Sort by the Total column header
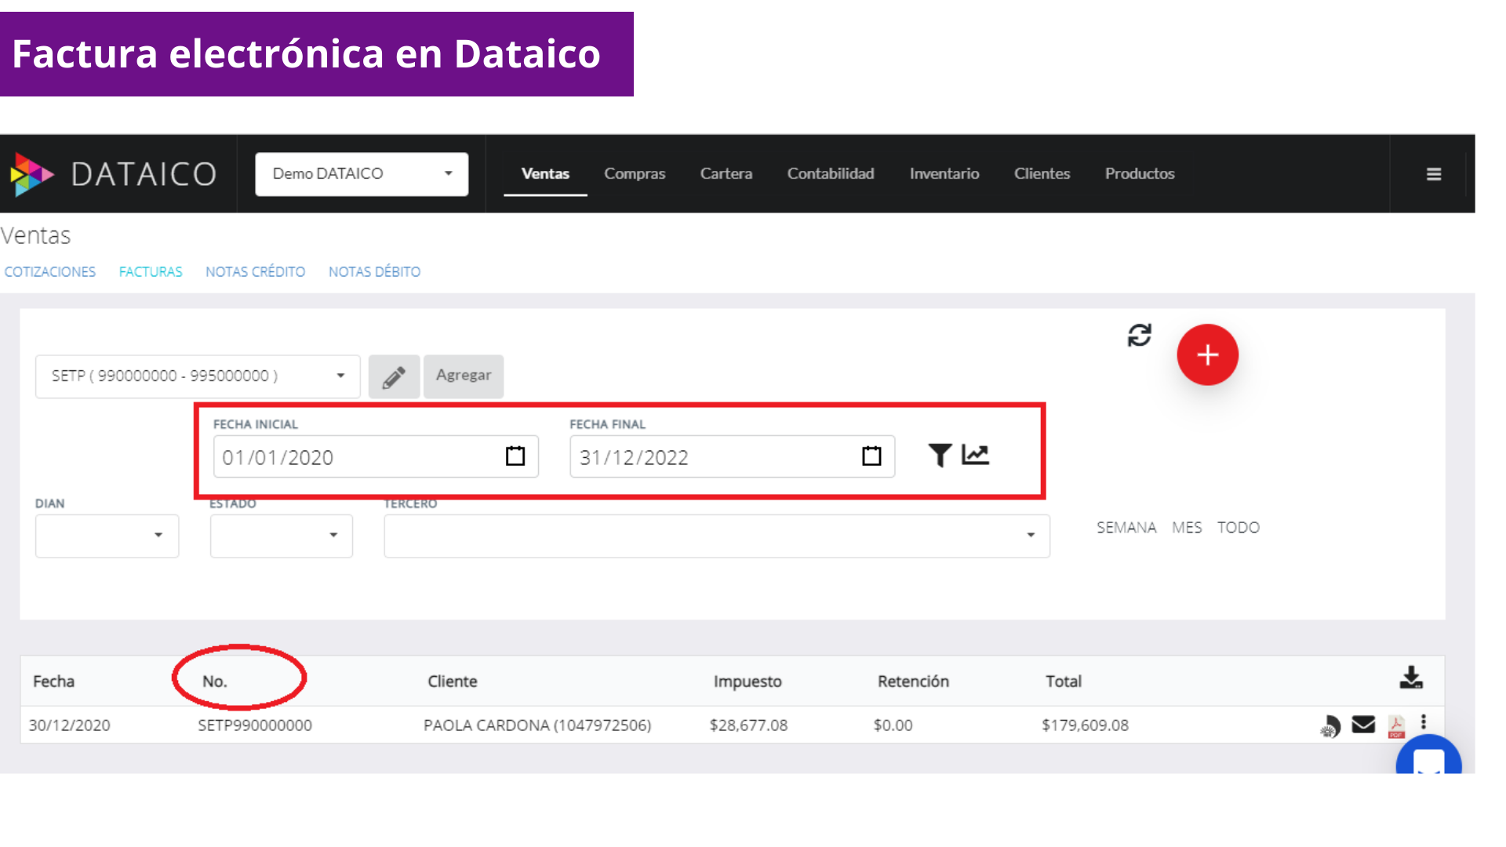Screen dimensions: 1506x847 click(1064, 682)
